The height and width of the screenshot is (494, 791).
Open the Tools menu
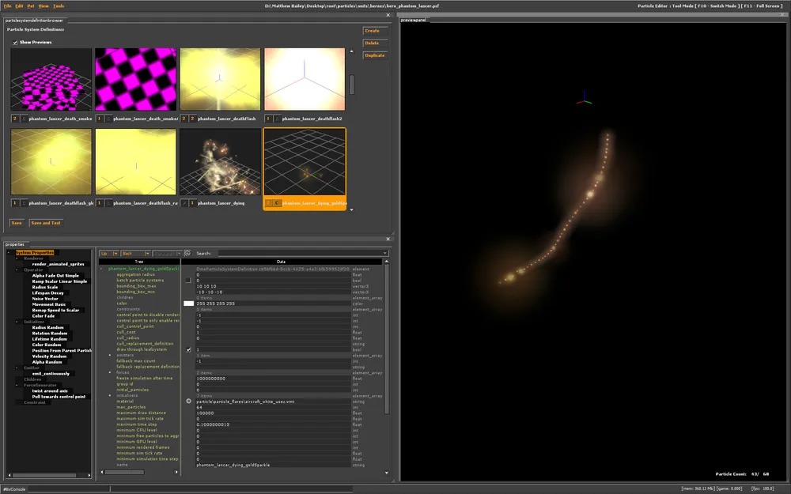[x=59, y=6]
